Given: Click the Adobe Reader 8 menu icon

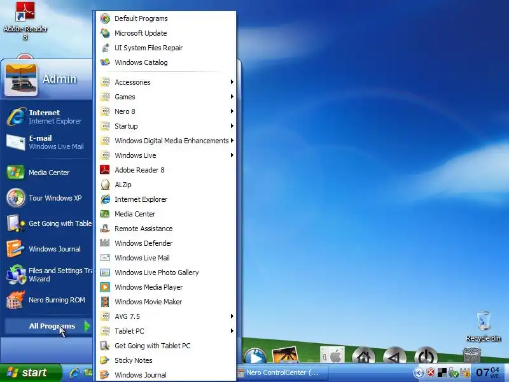Looking at the screenshot, I should pos(105,170).
